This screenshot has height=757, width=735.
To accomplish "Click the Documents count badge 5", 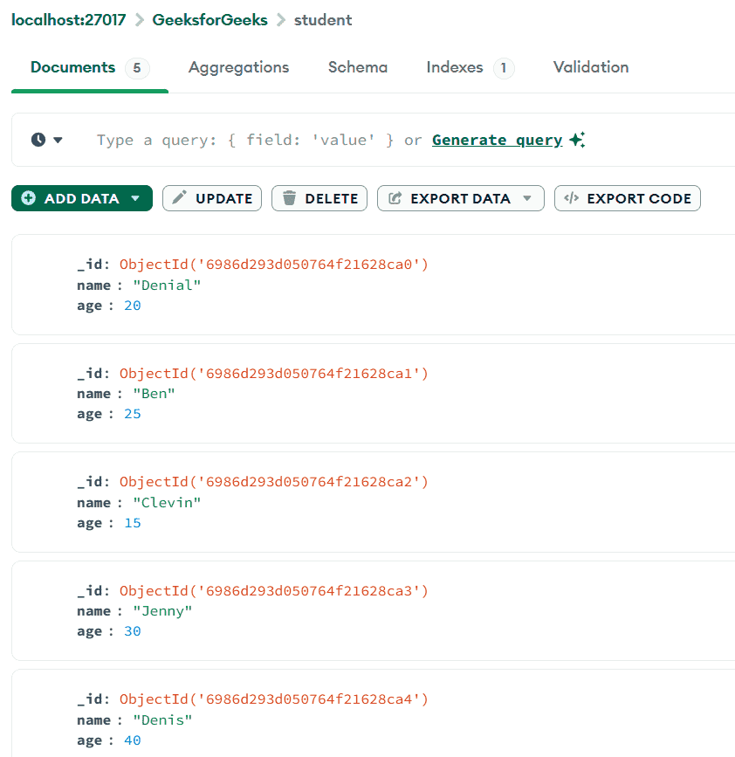I will point(137,68).
